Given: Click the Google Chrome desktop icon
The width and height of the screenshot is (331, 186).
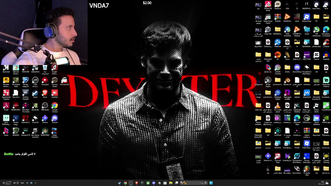Looking at the screenshot, I should [55, 107].
